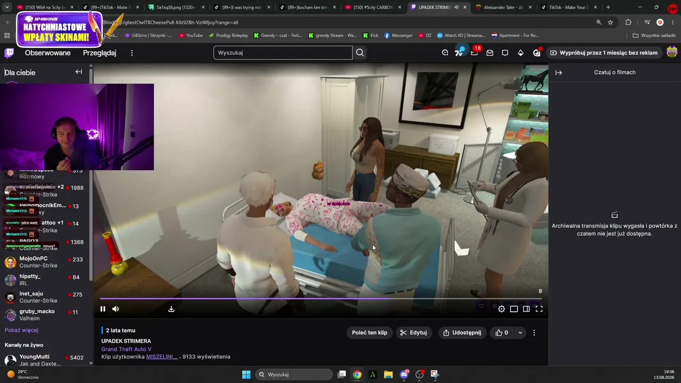Open File Explorer from taskbar
This screenshot has height=383, width=681.
(388, 374)
